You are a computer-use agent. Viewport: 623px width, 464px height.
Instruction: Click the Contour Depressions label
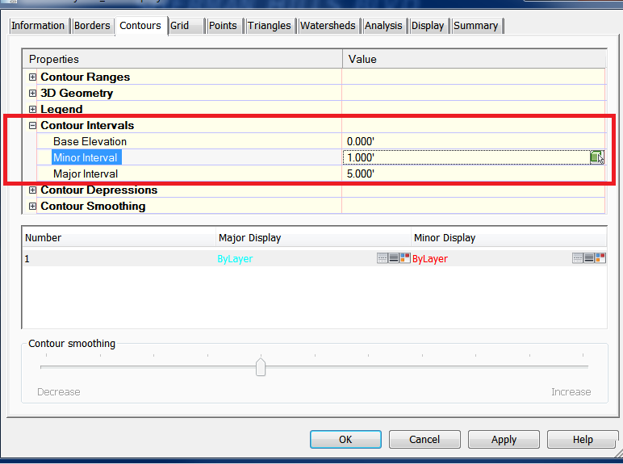(99, 190)
